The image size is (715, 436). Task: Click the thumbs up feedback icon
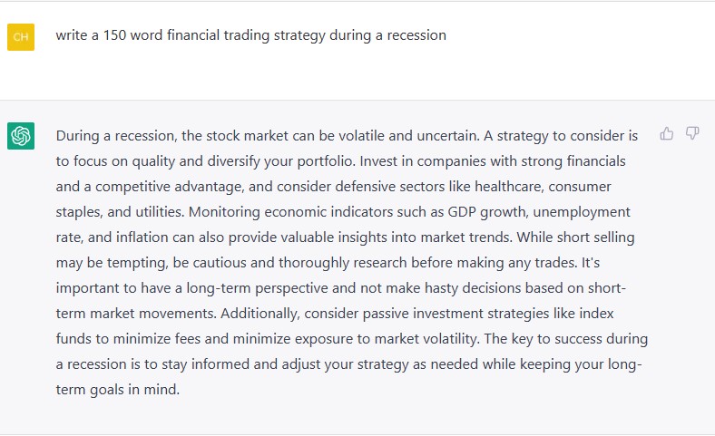(x=666, y=133)
